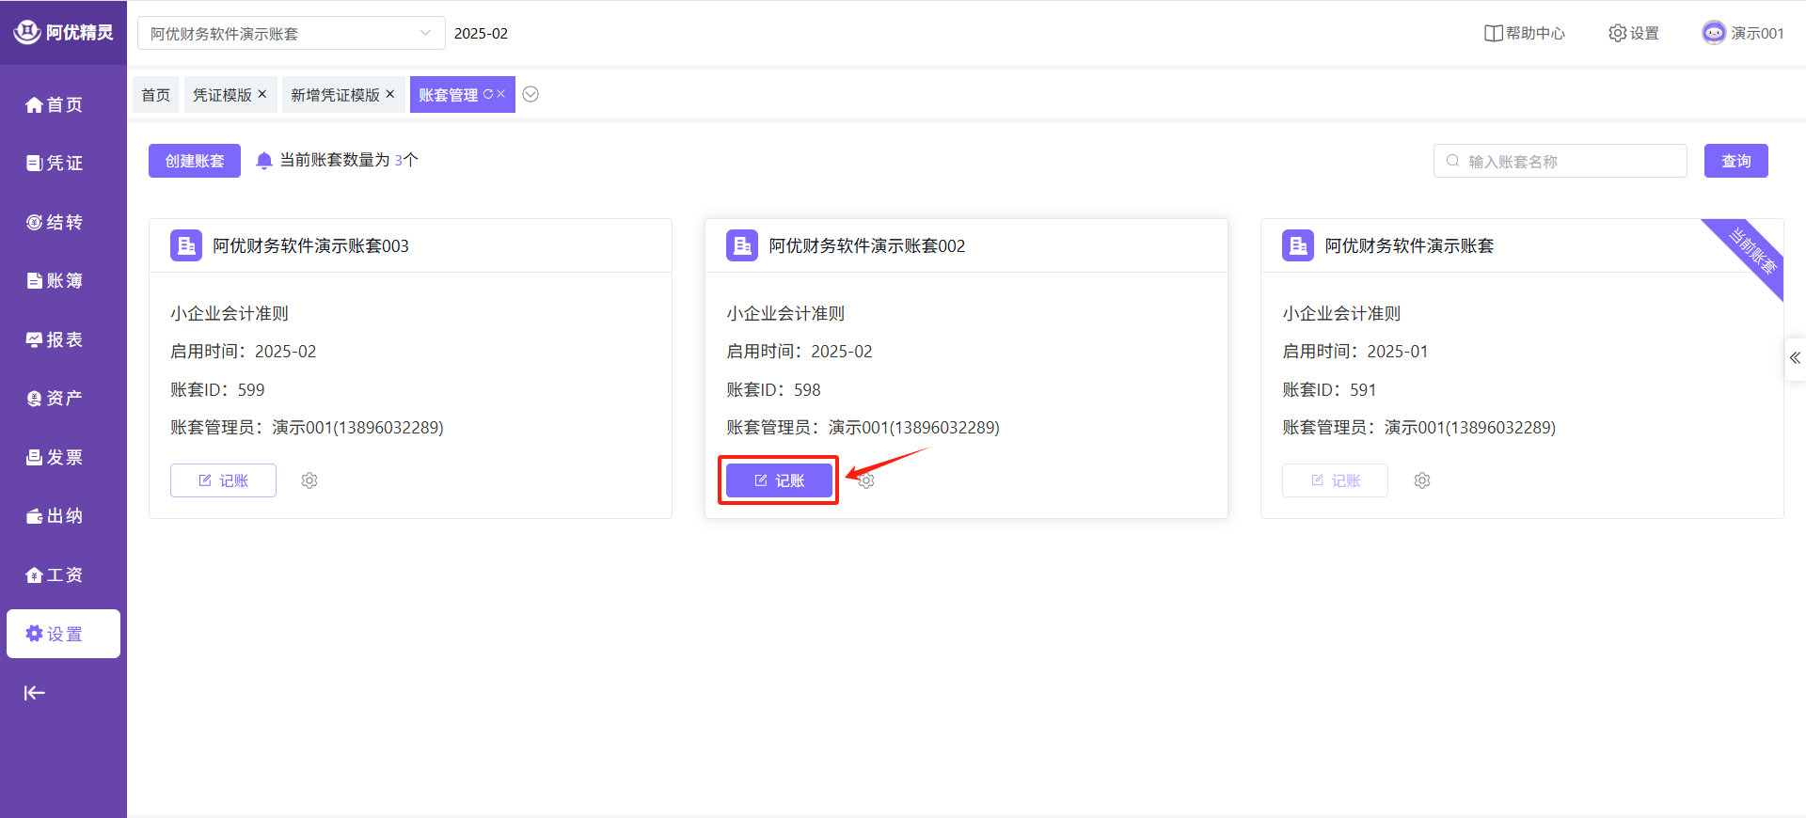Switch to the 首页 tab
Viewport: 1806px width, 818px height.
tap(156, 95)
